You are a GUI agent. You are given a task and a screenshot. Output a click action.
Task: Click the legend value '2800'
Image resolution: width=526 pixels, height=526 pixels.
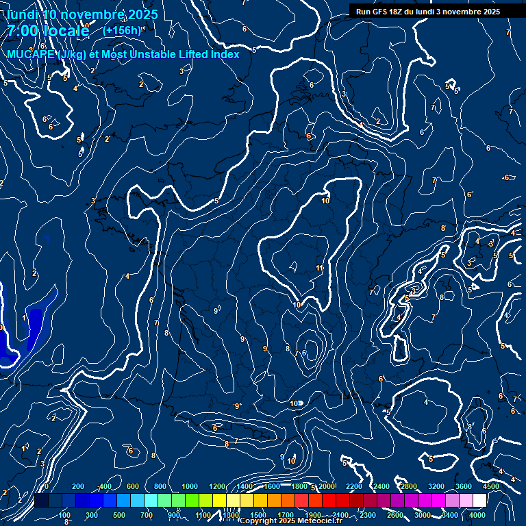pos(409,486)
